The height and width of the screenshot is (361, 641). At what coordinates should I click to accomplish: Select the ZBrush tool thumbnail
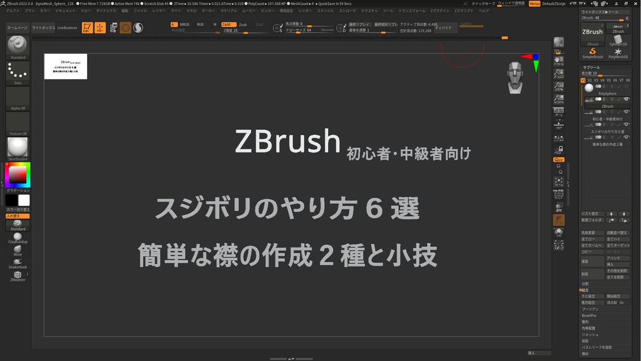[x=592, y=34]
